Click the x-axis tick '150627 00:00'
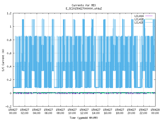 click(x=13, y=111)
